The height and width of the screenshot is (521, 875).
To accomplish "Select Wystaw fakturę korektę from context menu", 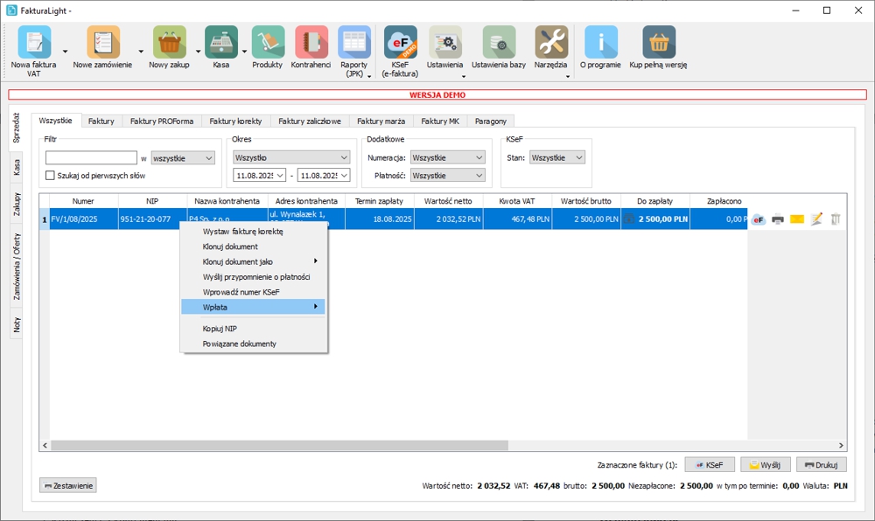I will click(242, 232).
